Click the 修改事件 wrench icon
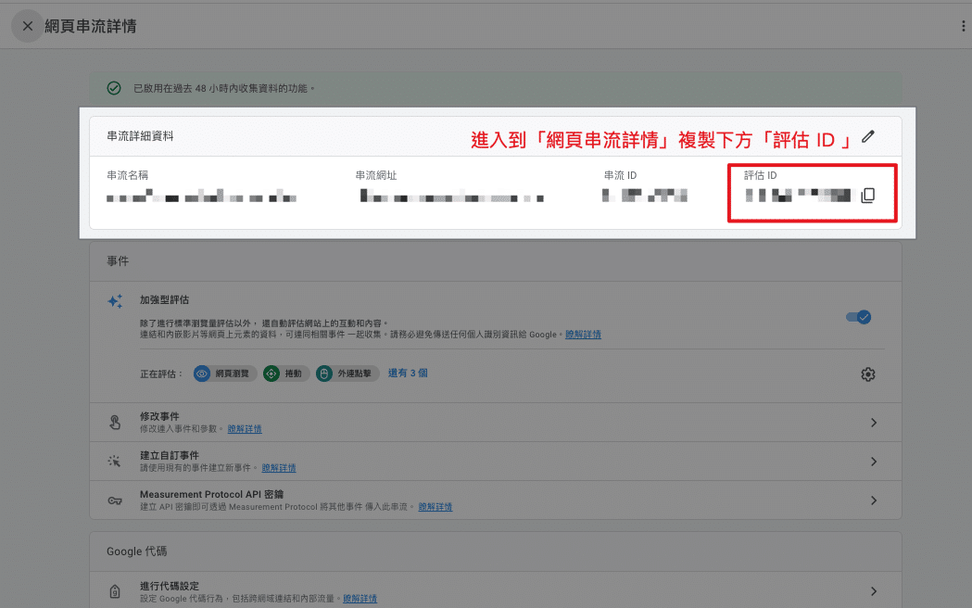The width and height of the screenshot is (972, 608). [115, 422]
